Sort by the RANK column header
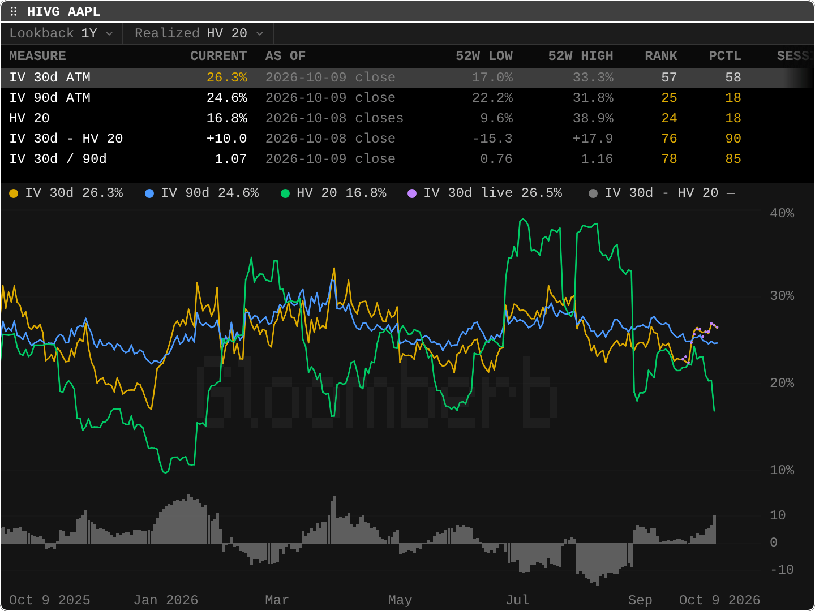 661,56
